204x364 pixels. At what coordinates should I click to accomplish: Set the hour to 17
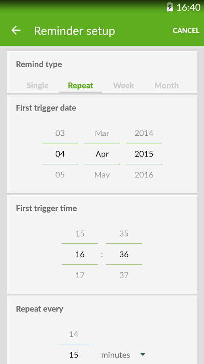(80, 275)
